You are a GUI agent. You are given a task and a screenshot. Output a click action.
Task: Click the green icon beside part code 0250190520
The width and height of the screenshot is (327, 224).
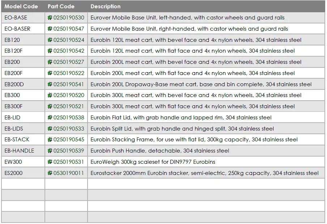50,95
